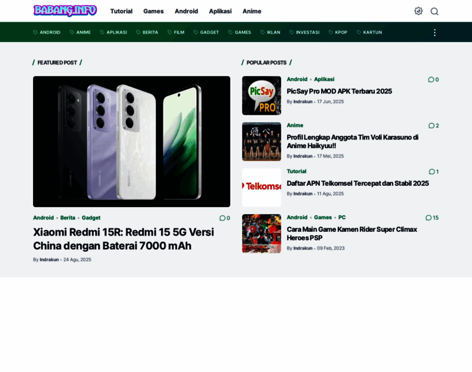Open Indrakun author on Kamen Rider post

pos(303,248)
